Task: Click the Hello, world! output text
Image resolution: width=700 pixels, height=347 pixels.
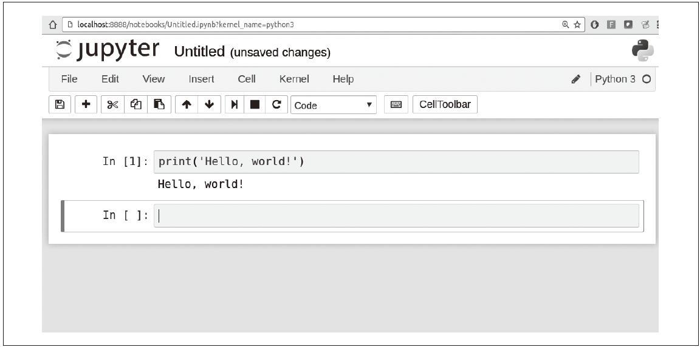Action: (x=201, y=184)
